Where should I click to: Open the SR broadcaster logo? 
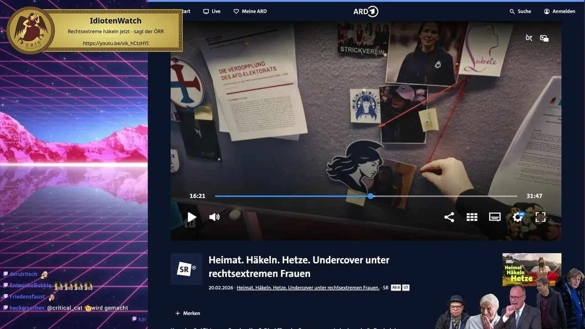click(186, 269)
